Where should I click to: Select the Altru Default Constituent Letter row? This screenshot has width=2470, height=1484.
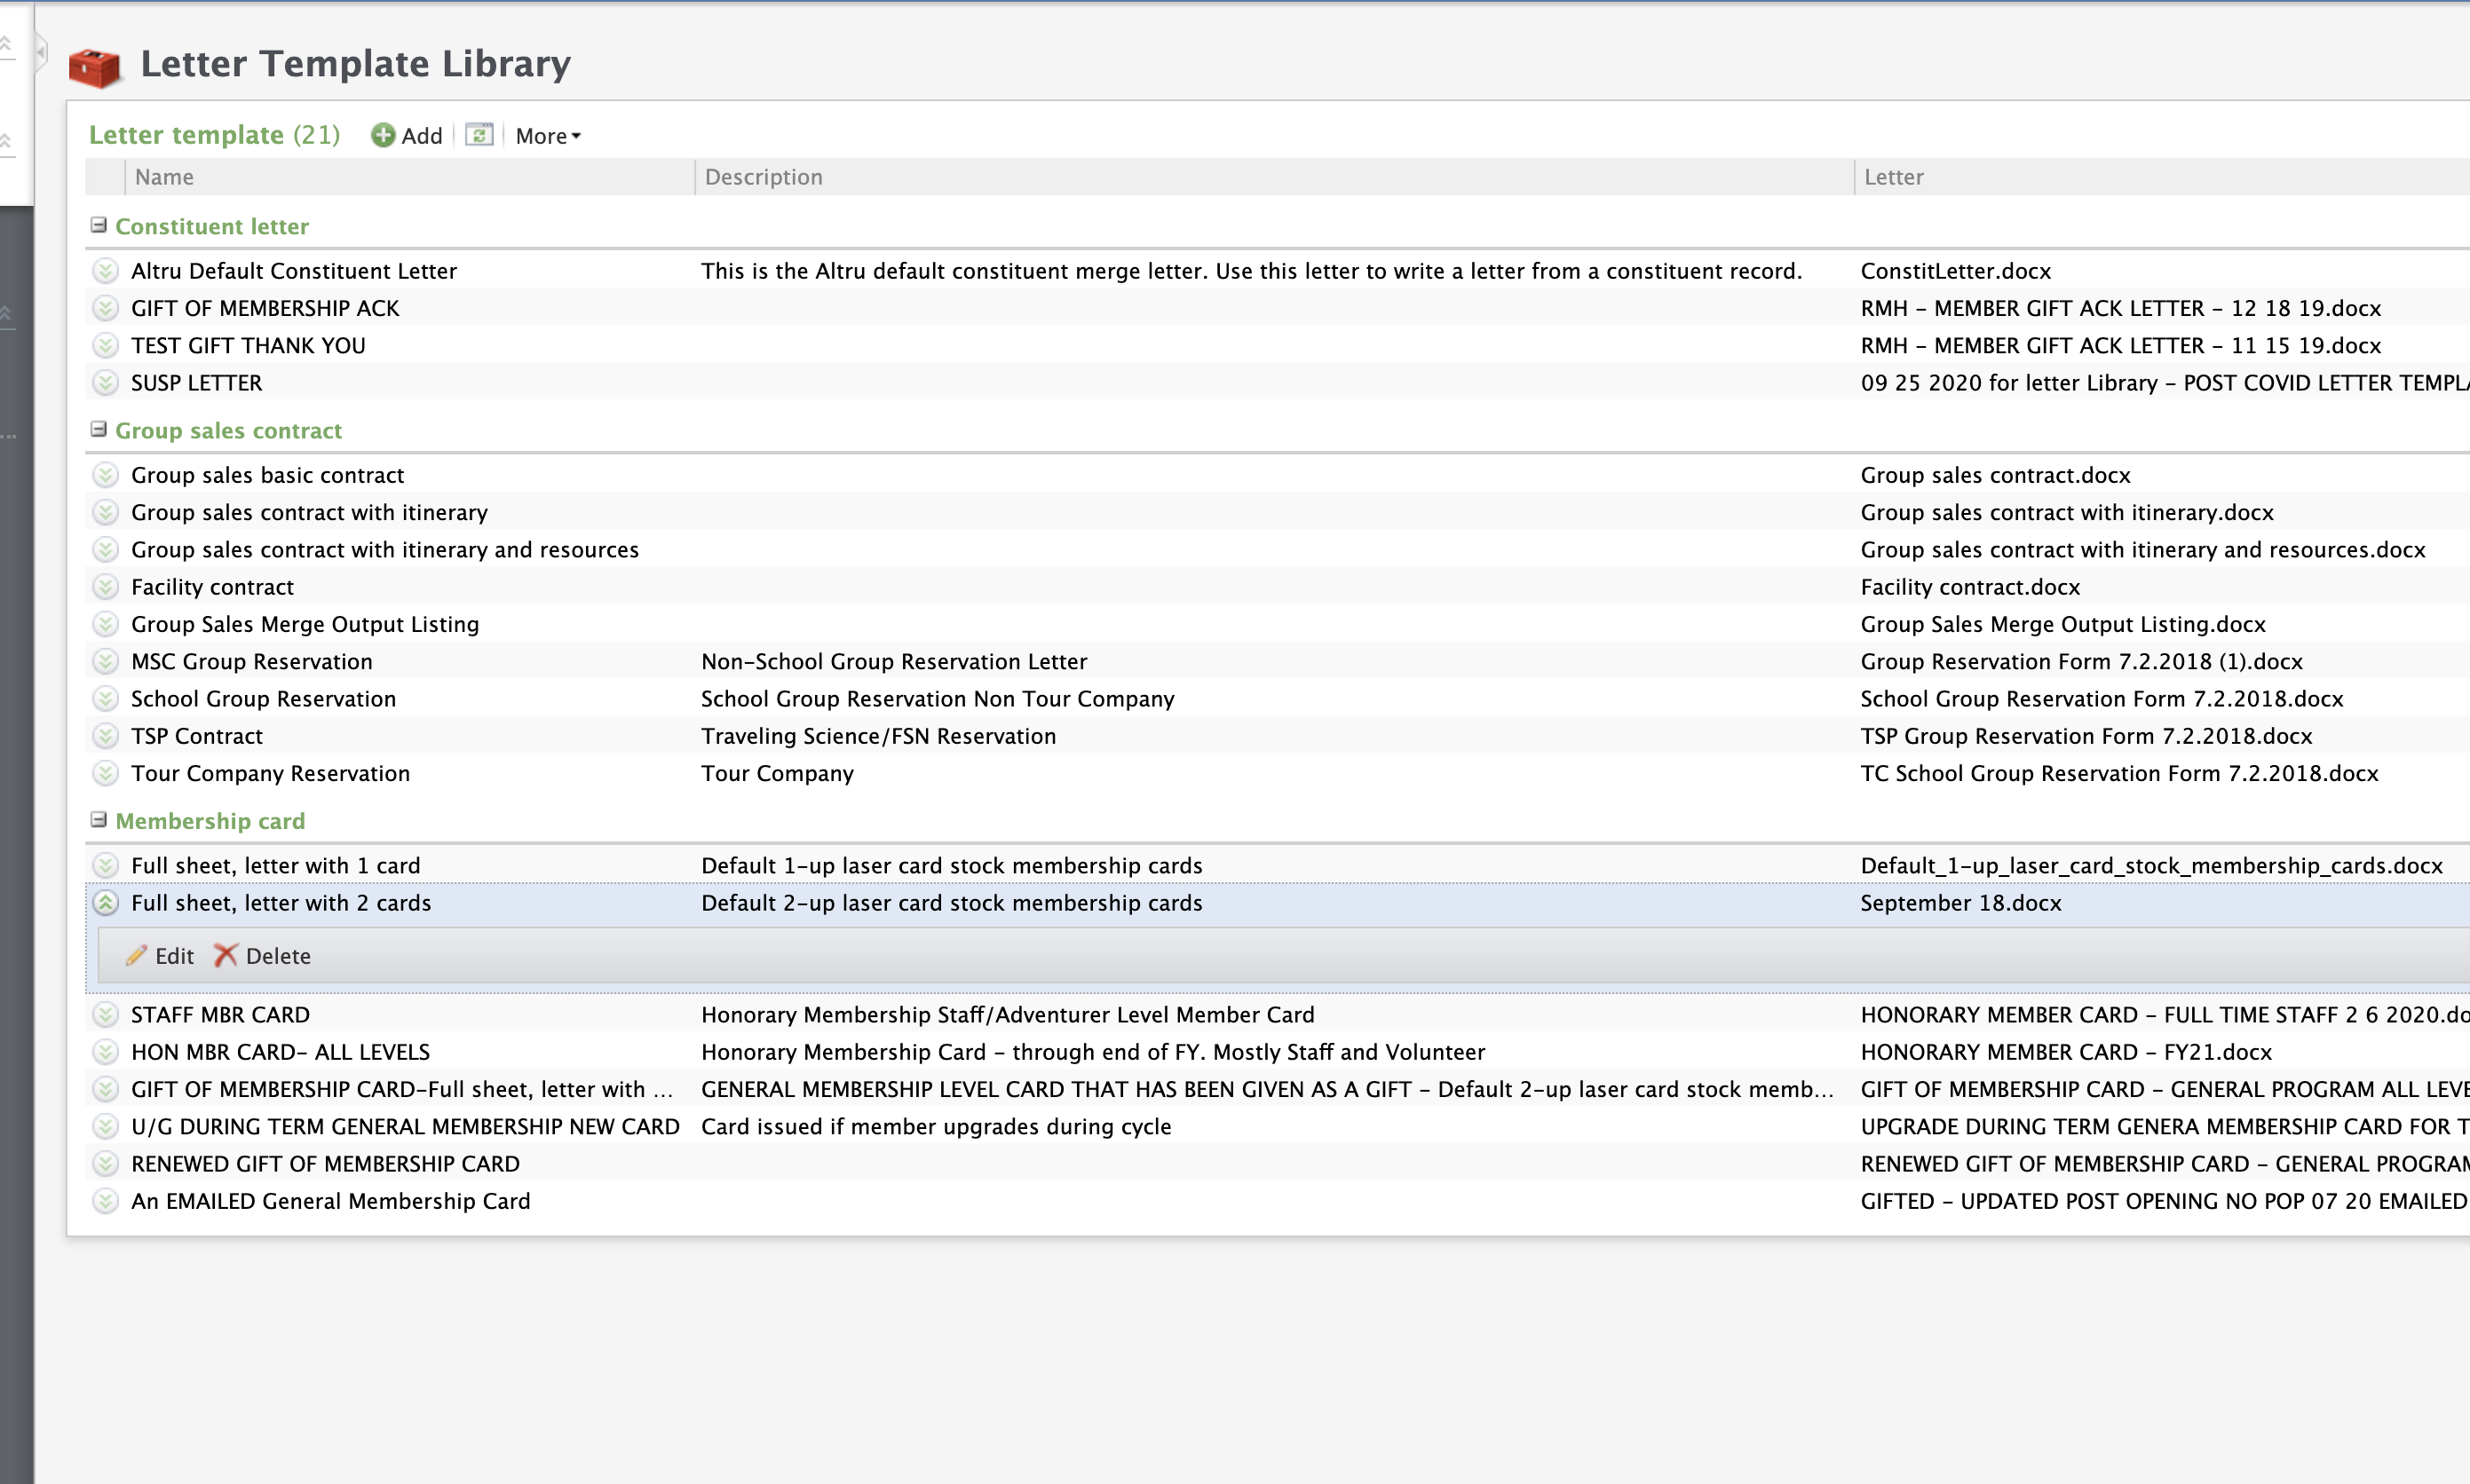[294, 271]
